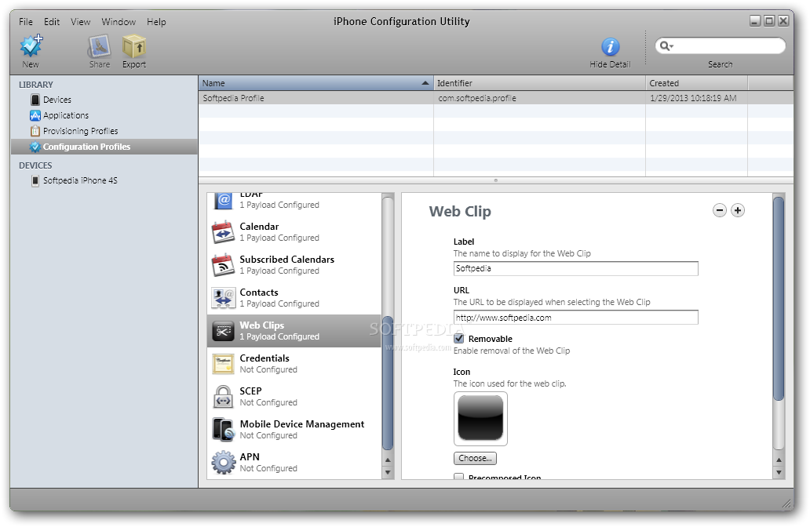Open the File menu
Viewport: 810px width, 527px height.
[26, 22]
